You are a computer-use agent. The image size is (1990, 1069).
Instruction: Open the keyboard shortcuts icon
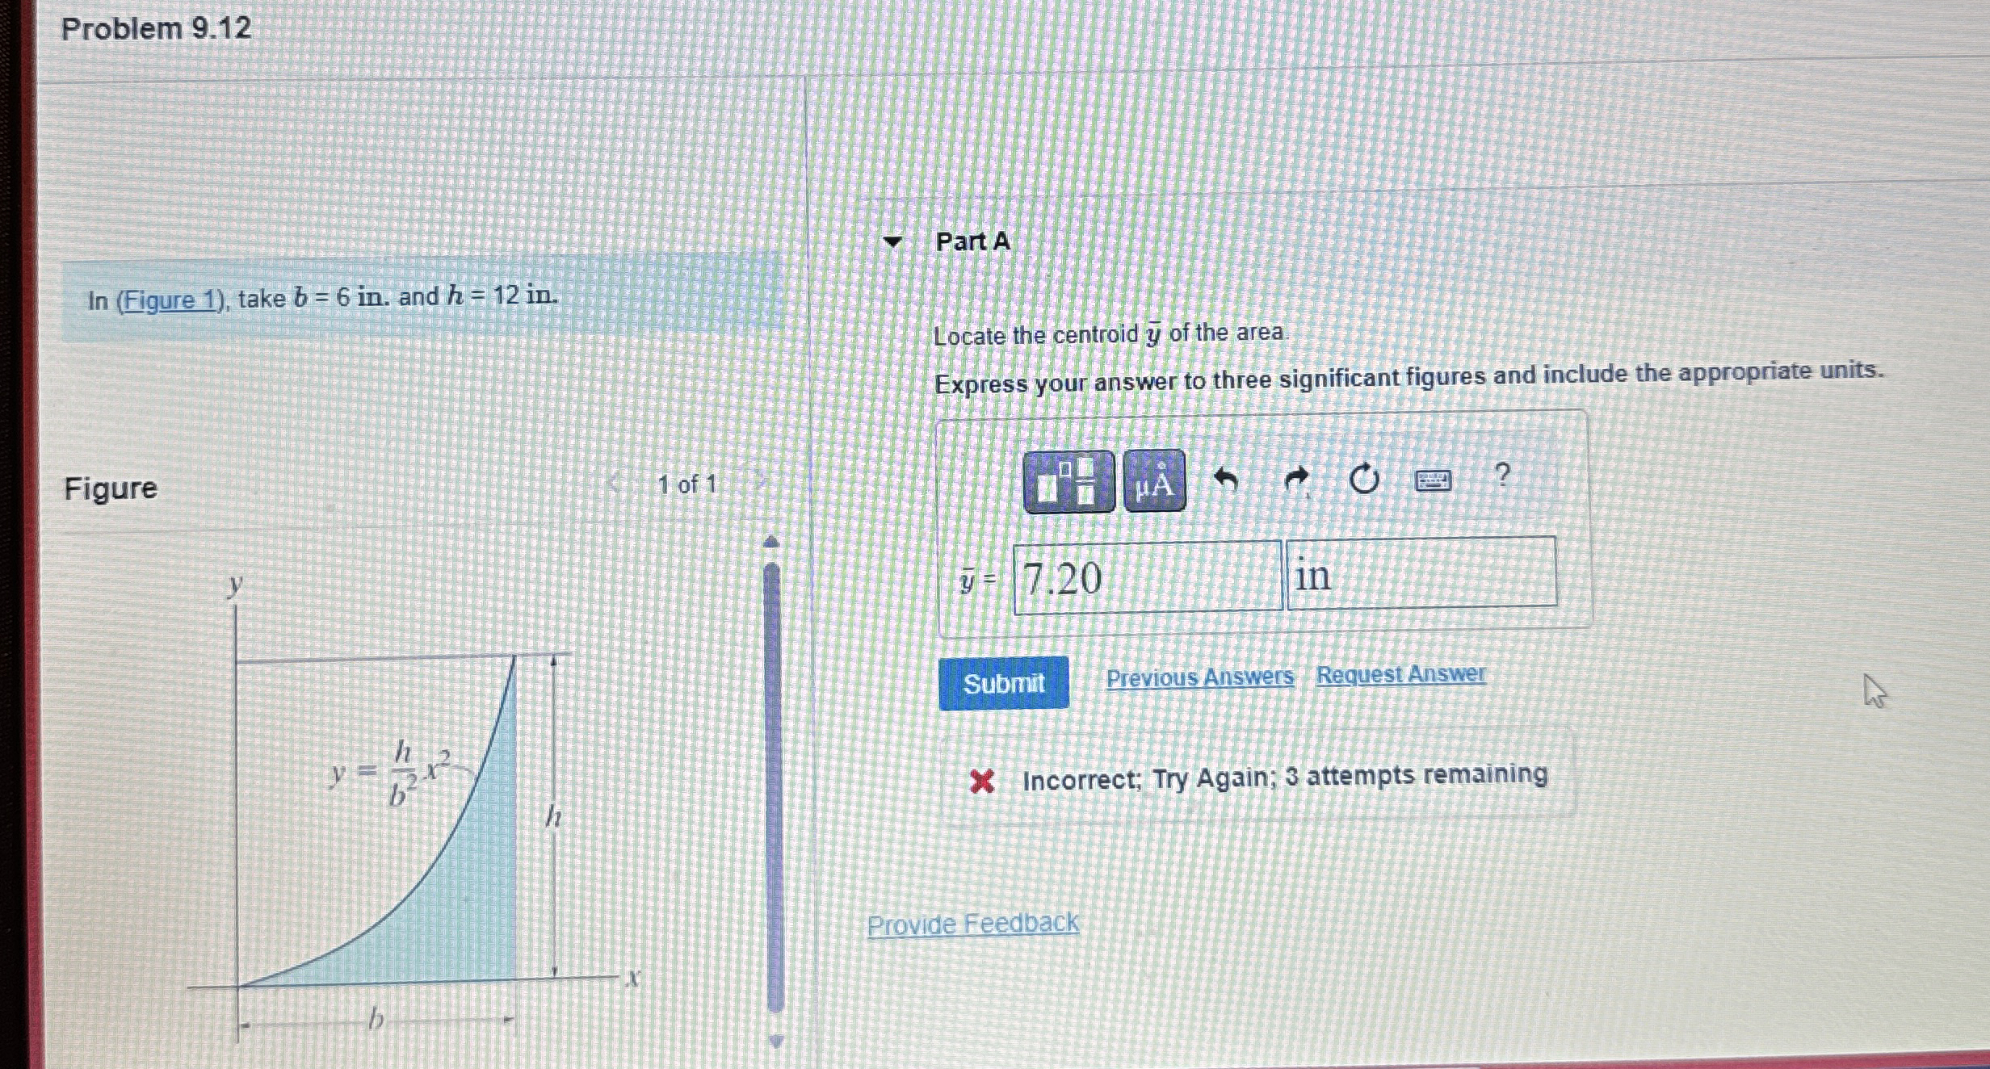click(1434, 480)
